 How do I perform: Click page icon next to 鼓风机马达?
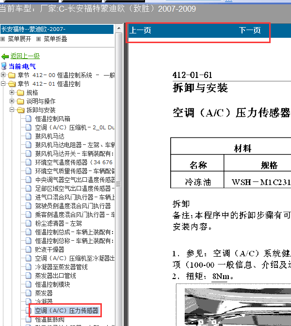28,136
